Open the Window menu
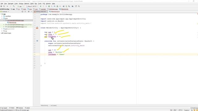 click(49, 4)
